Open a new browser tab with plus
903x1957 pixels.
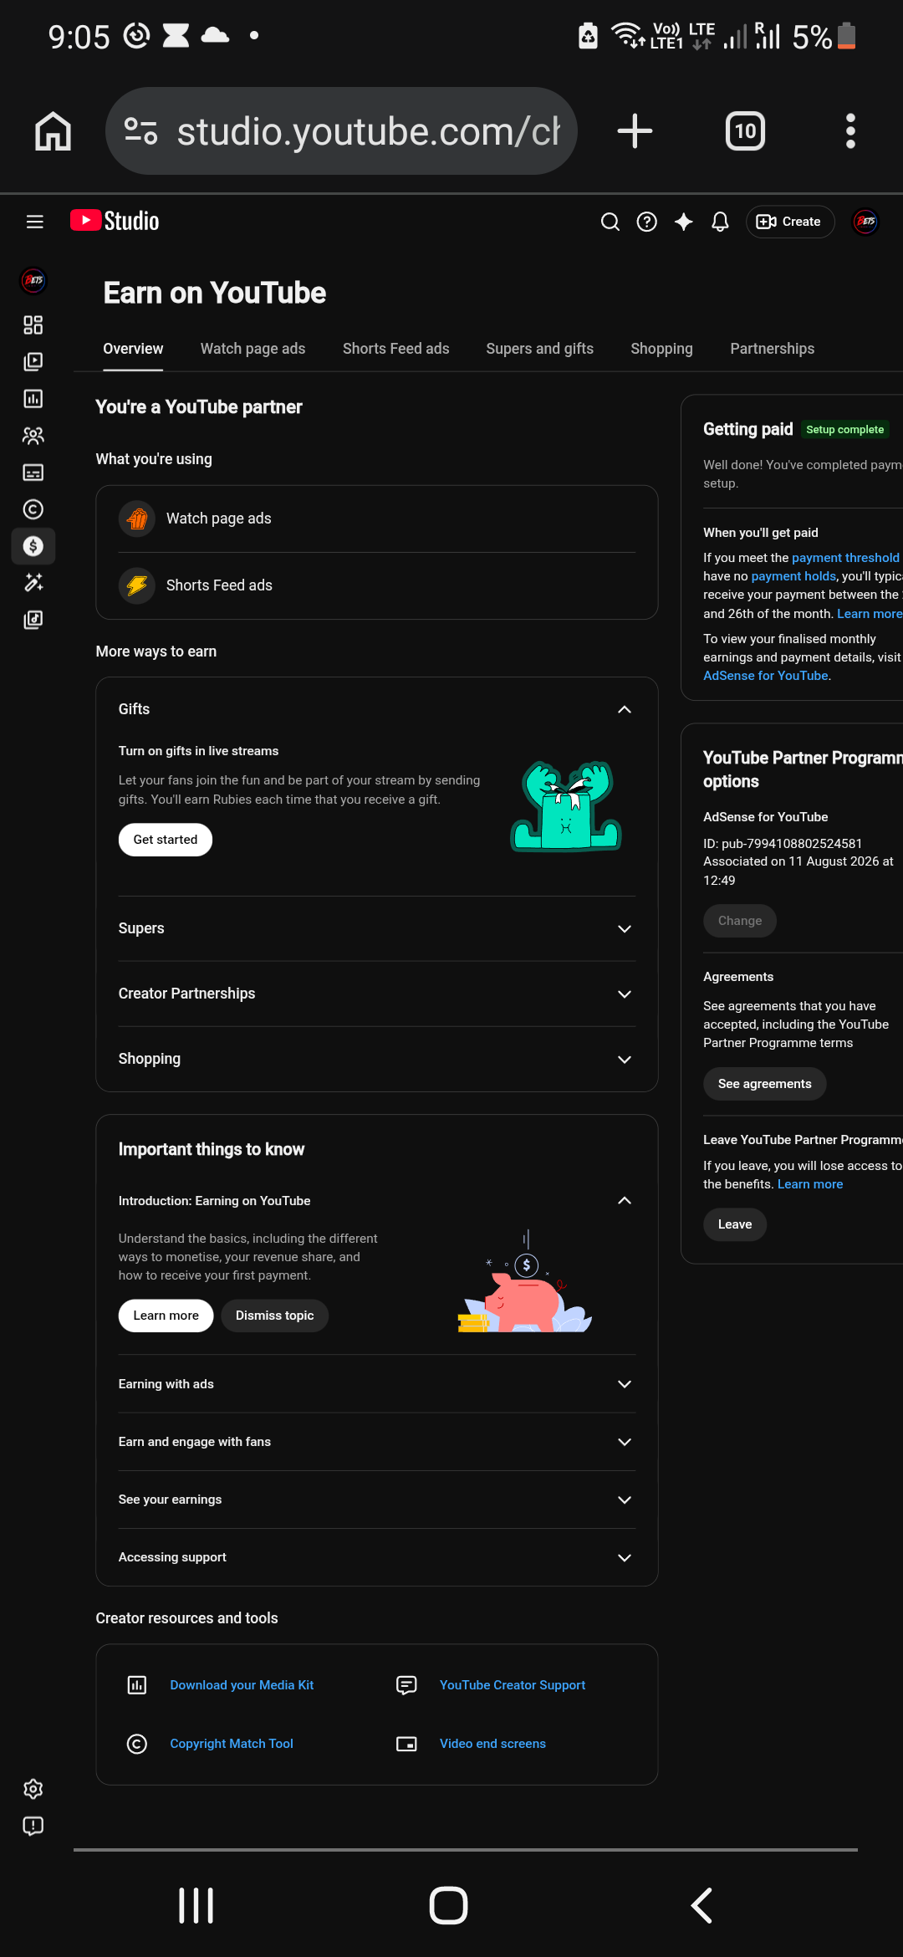tap(635, 131)
